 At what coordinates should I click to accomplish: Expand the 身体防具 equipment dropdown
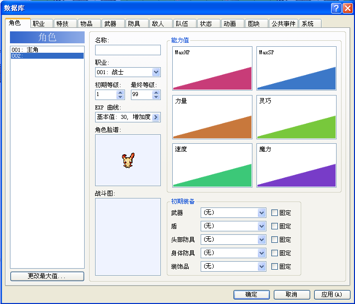click(261, 253)
